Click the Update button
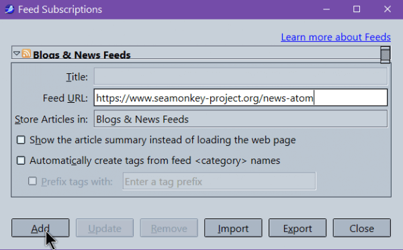This screenshot has width=403, height=250. coord(105,228)
